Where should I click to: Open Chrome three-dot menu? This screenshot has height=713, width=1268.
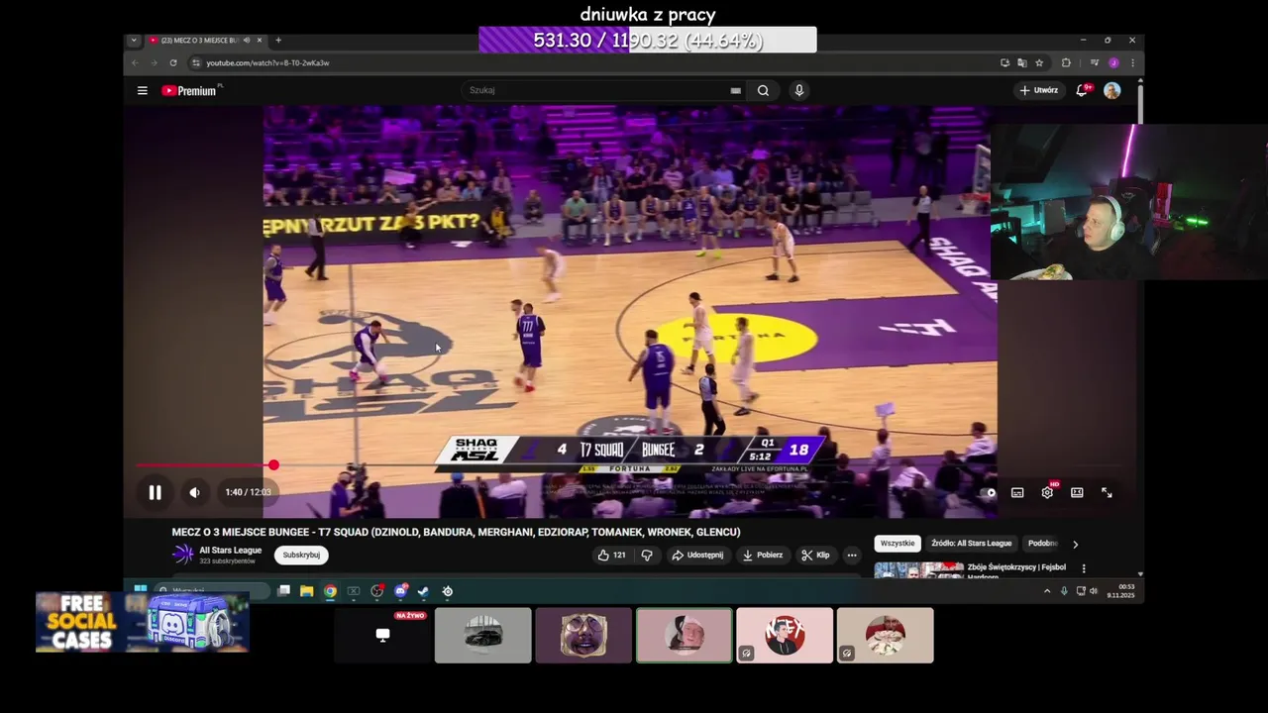(x=1131, y=62)
